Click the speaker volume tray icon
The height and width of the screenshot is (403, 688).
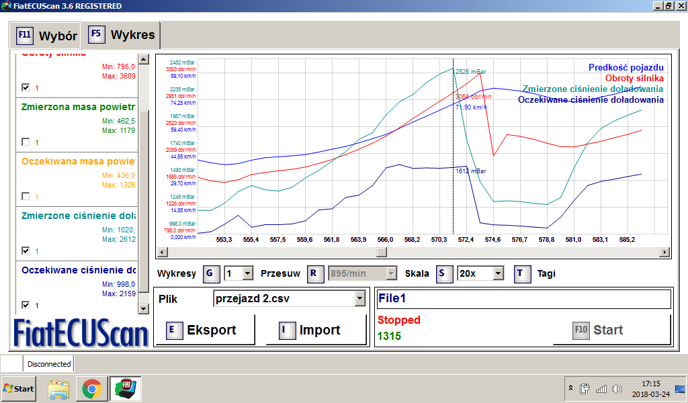[617, 388]
